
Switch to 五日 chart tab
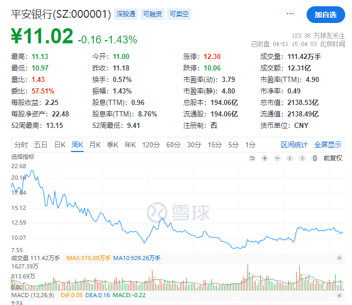41,145
